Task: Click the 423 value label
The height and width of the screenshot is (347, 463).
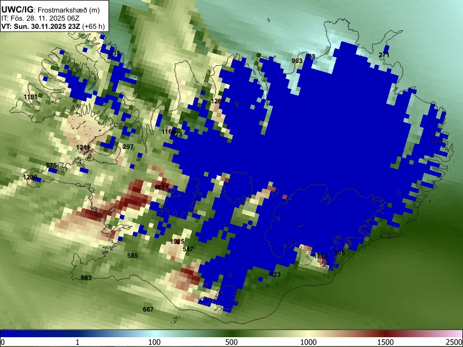Action: 275,275
